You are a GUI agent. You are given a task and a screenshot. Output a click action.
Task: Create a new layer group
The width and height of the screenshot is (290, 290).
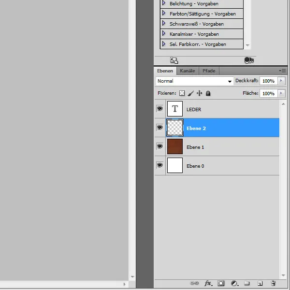(x=246, y=283)
